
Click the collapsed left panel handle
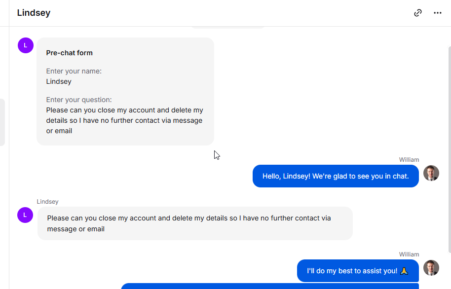click(2, 122)
